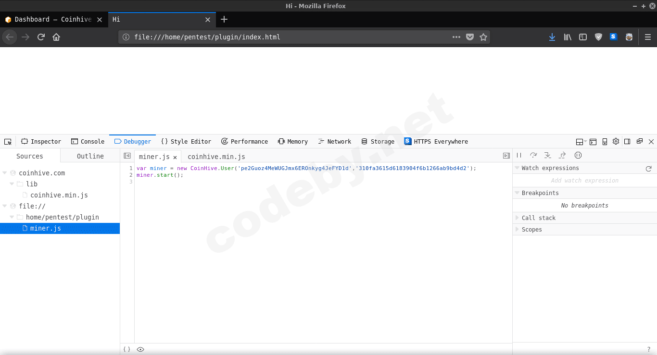657x355 pixels.
Task: Open the Downloads arrow panel
Action: click(x=552, y=37)
